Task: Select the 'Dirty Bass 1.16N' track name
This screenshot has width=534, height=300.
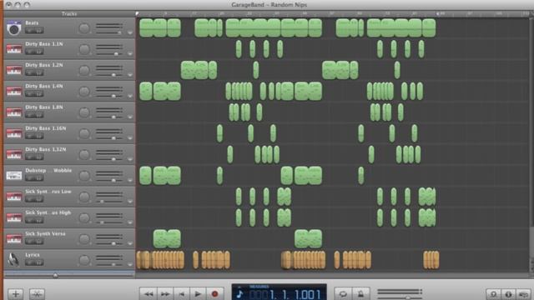Action: pyautogui.click(x=46, y=128)
